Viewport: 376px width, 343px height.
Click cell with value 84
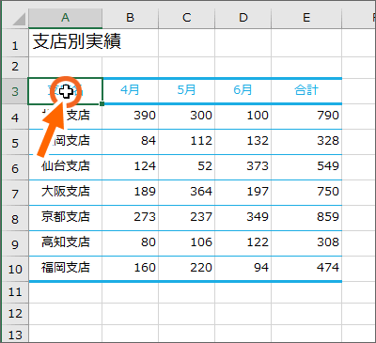point(131,142)
